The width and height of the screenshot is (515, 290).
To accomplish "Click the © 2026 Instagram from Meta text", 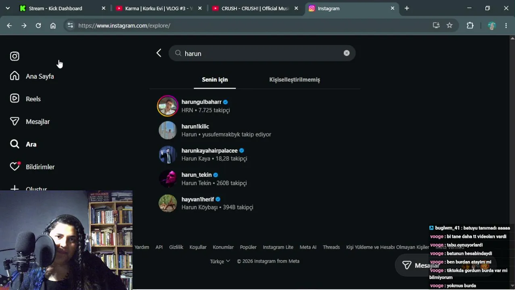I will click(x=268, y=261).
